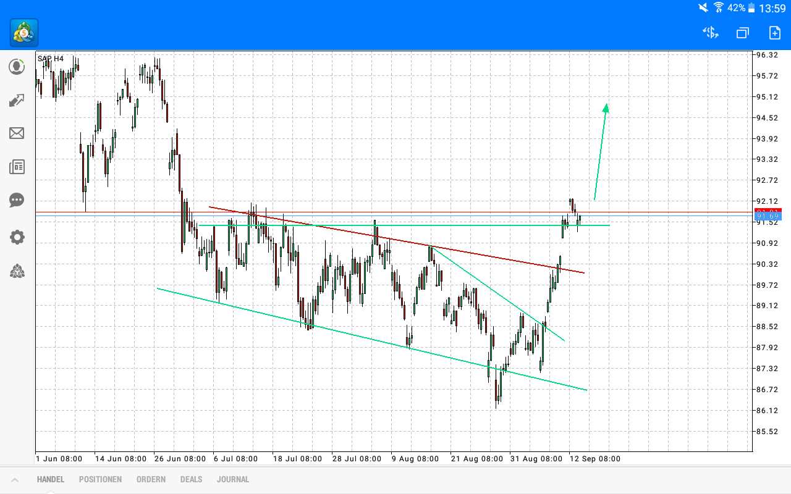Image resolution: width=791 pixels, height=494 pixels.
Task: Switch to the POSITIONEN tab
Action: pos(100,479)
